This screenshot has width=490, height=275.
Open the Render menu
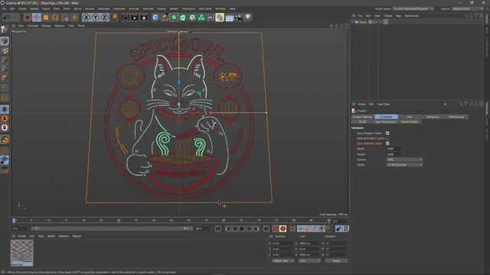tap(174, 8)
